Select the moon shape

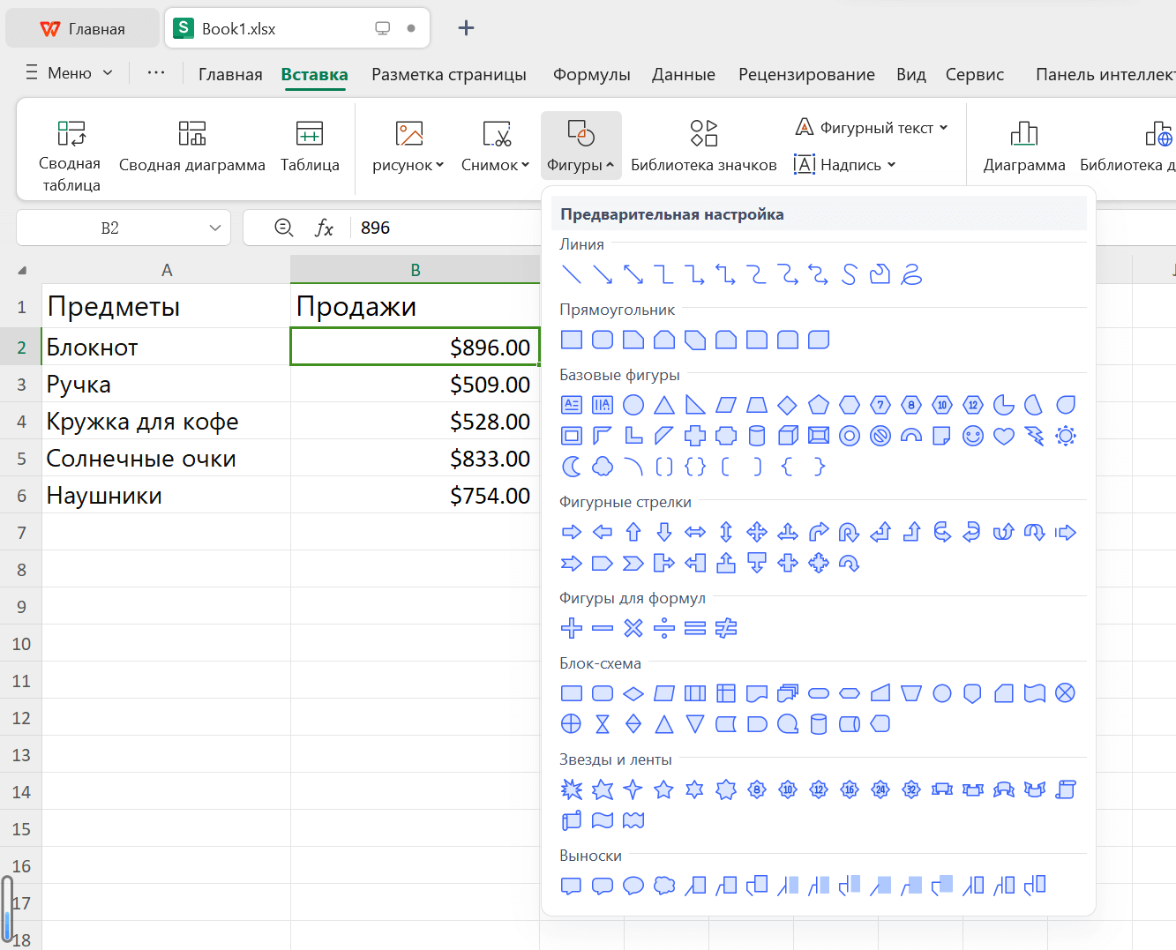[x=572, y=467]
